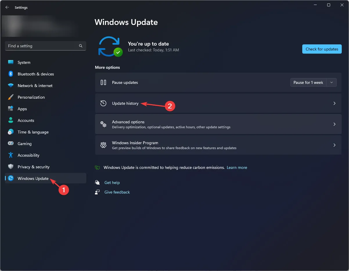Screen dimensions: 349x271
Task: Click the Windows Update sync icon in sidebar
Action: (x=11, y=178)
